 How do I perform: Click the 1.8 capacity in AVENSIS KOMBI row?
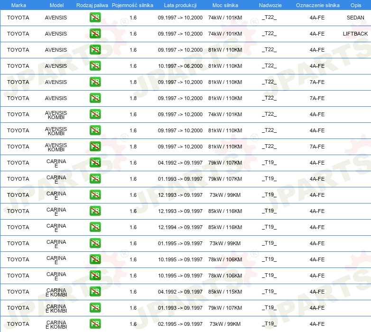pyautogui.click(x=133, y=147)
